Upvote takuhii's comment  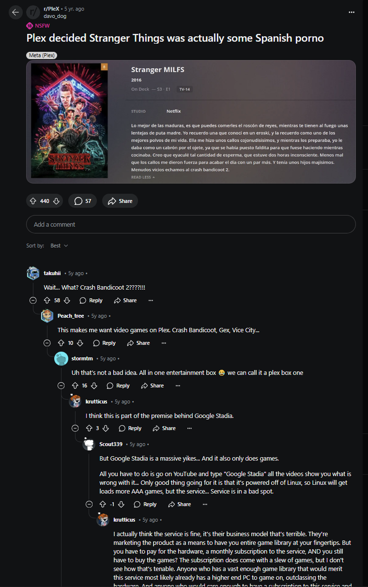pos(47,300)
